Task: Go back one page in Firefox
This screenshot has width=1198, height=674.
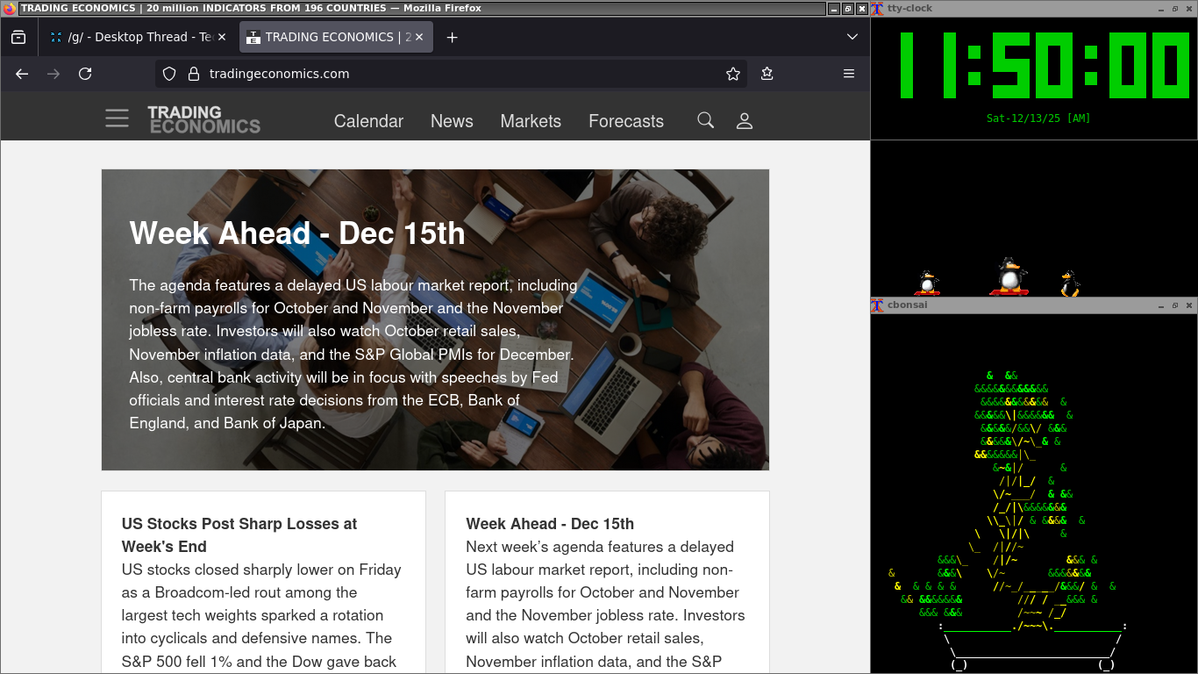Action: click(22, 74)
